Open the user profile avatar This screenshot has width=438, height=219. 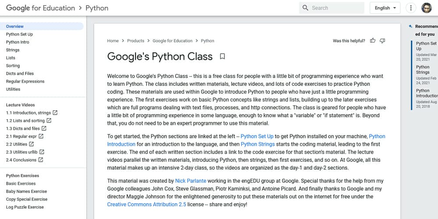[x=427, y=8]
